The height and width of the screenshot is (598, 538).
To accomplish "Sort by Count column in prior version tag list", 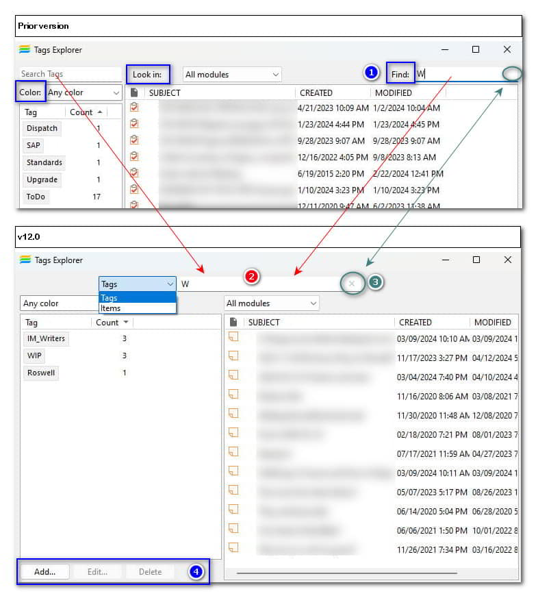I will tap(86, 112).
